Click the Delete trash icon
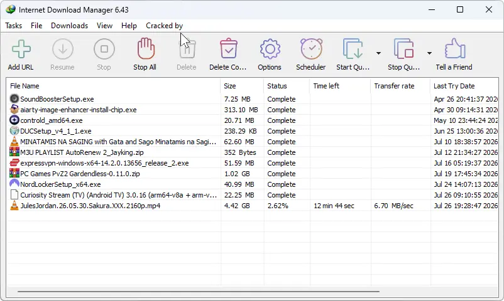 tap(187, 49)
